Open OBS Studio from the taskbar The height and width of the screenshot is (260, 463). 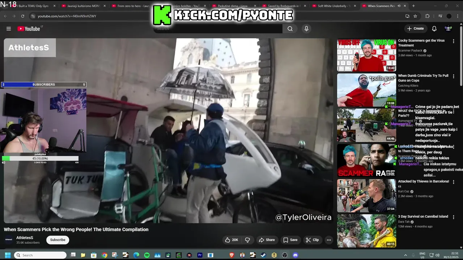click(285, 255)
